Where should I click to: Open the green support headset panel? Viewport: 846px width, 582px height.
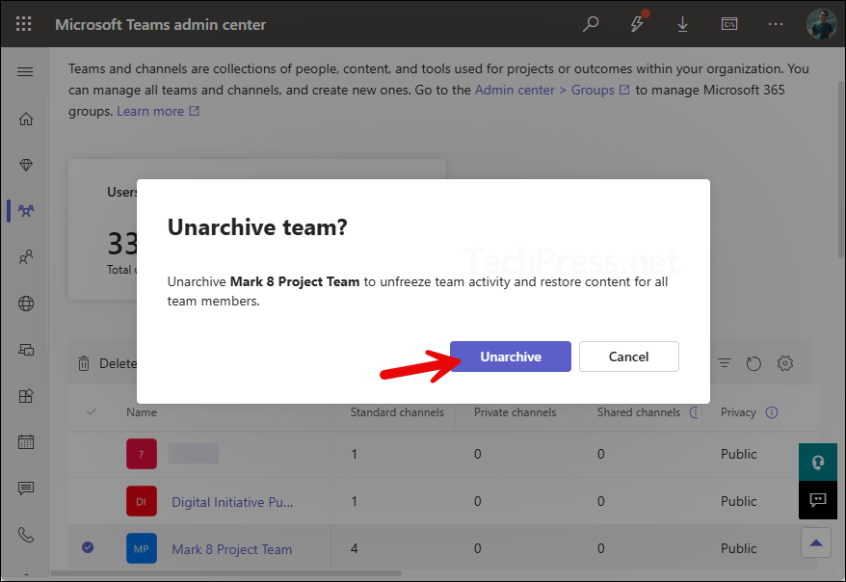click(818, 462)
